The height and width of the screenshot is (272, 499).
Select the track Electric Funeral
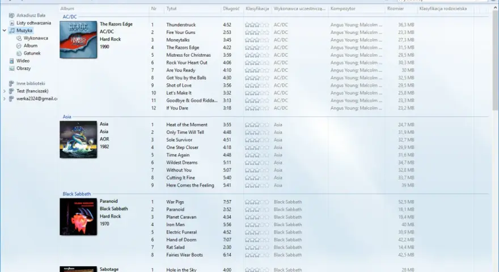pyautogui.click(x=181, y=232)
